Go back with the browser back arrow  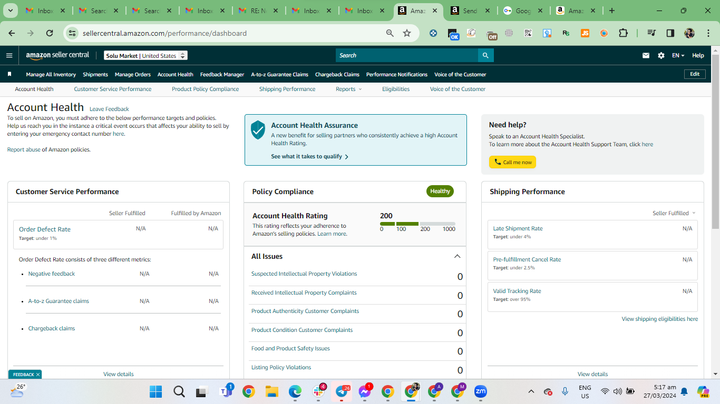click(x=12, y=33)
